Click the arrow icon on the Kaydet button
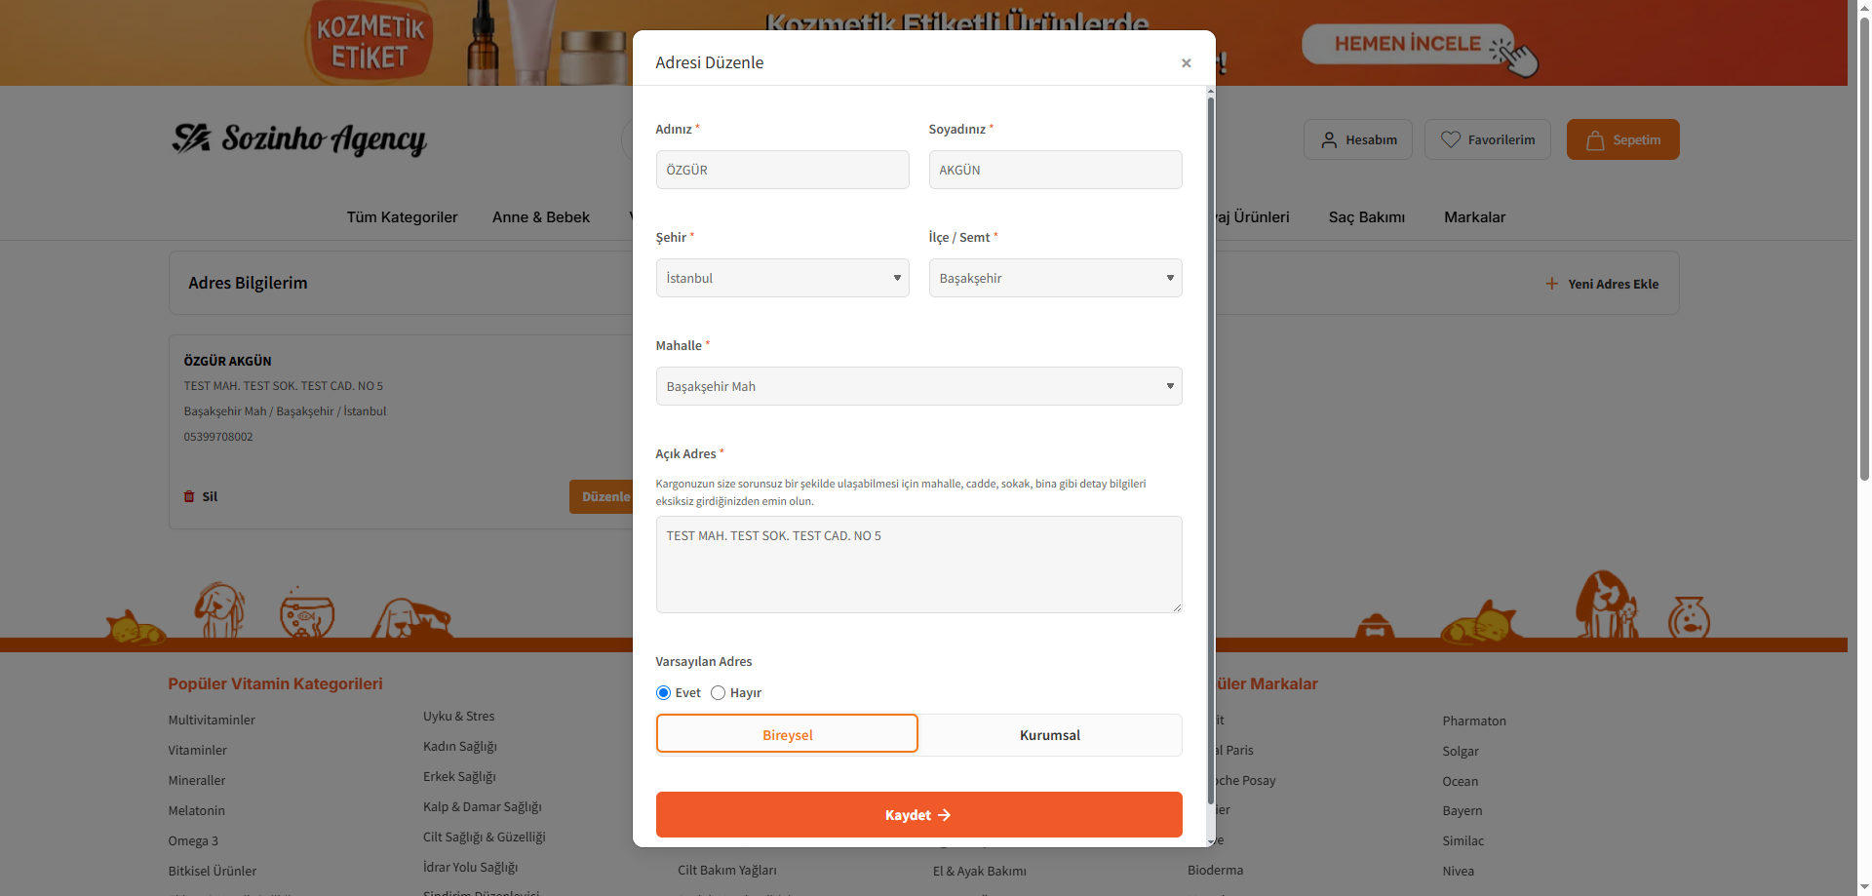1872x896 pixels. point(944,815)
